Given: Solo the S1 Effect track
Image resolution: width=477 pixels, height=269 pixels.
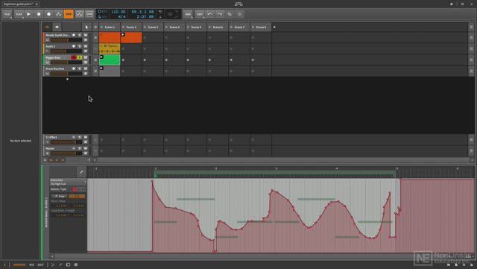Looking at the screenshot, I should (x=80, y=137).
